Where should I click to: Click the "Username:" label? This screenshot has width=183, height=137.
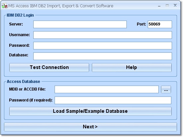[20, 35]
